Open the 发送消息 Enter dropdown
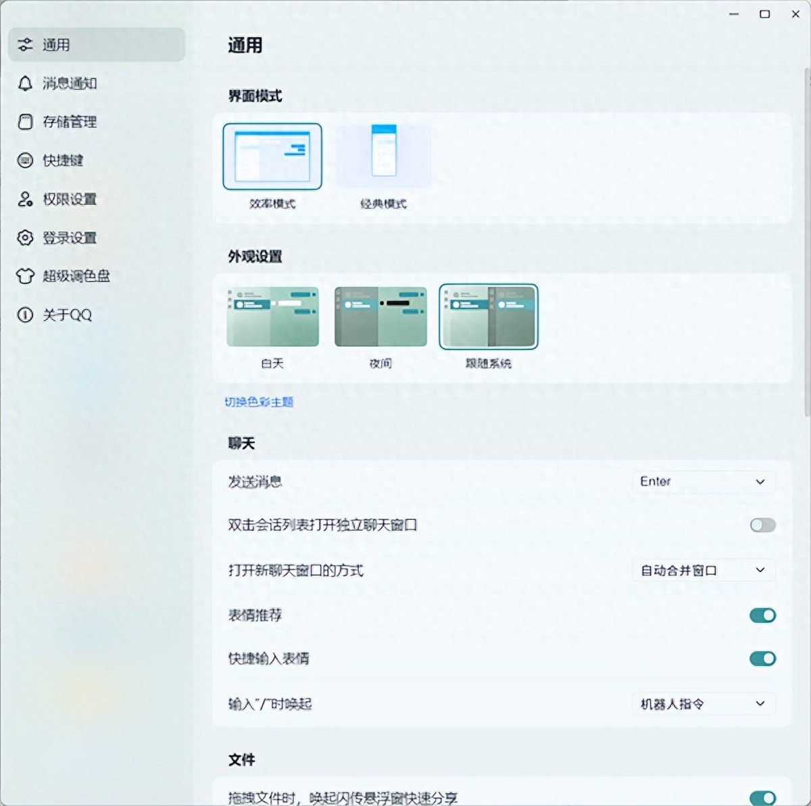 [x=703, y=481]
